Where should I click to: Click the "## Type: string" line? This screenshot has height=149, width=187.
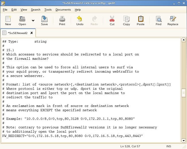[x=24, y=41]
